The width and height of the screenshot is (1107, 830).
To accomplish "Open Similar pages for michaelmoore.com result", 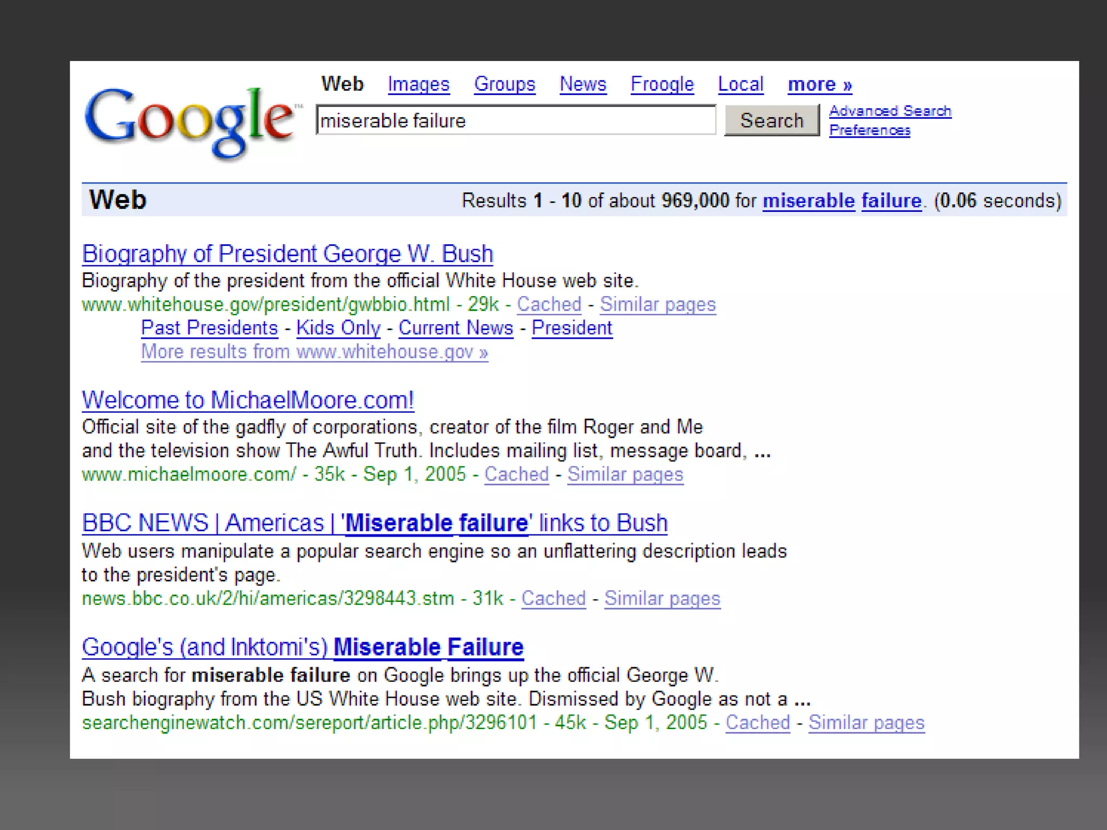I will [625, 474].
